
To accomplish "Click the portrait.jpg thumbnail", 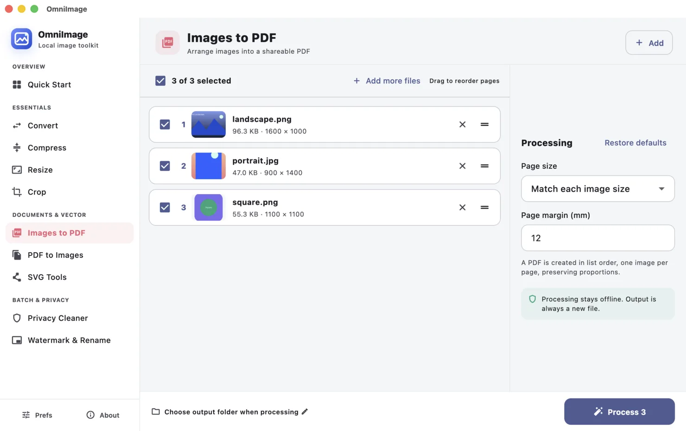I will (209, 166).
